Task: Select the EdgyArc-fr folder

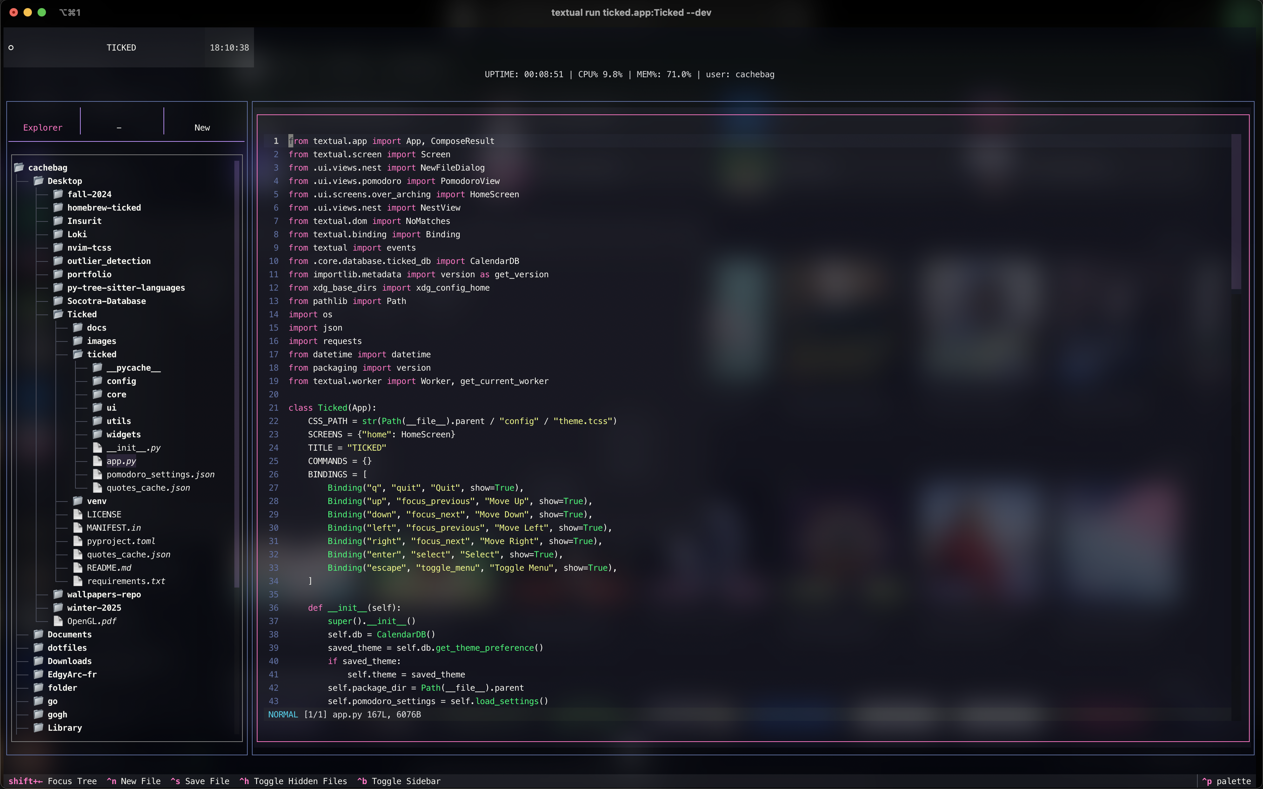Action: [x=72, y=674]
